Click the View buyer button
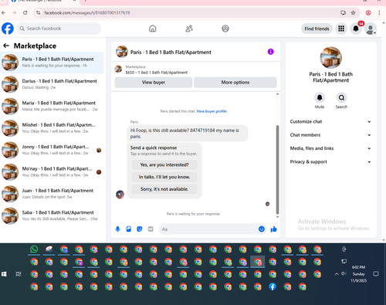Screen dimensions: 386x305 coord(154,83)
